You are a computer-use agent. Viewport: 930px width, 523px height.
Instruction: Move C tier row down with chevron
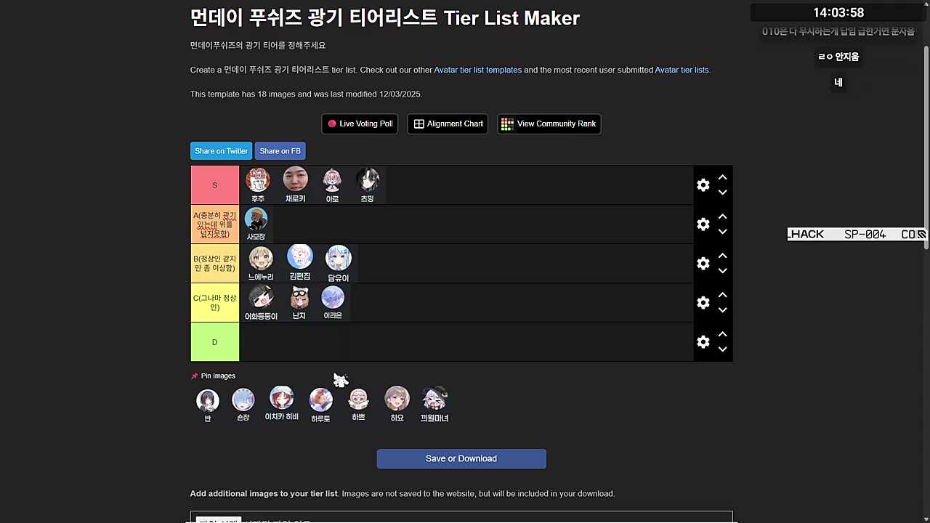[x=722, y=311]
